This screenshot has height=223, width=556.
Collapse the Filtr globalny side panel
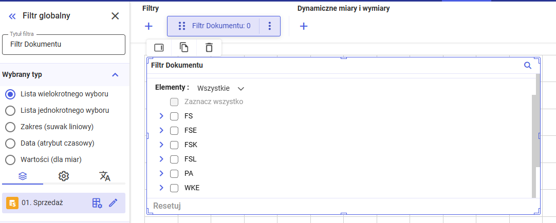click(12, 16)
